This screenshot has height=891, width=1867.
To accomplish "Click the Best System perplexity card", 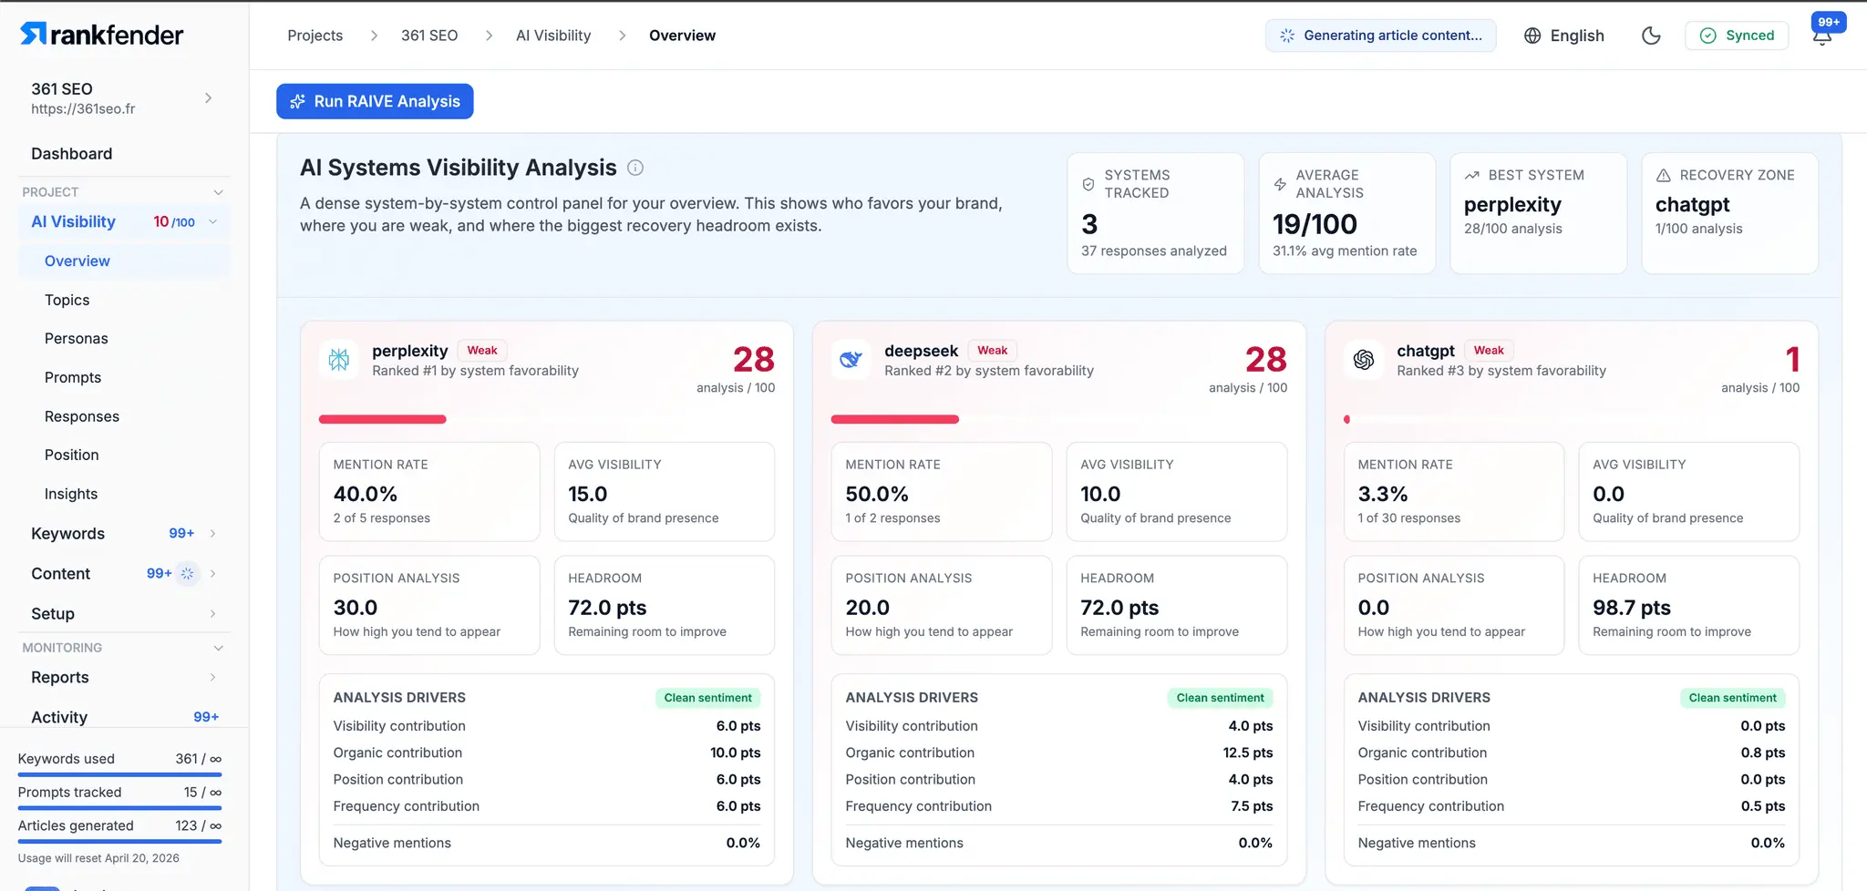I will click(x=1539, y=213).
